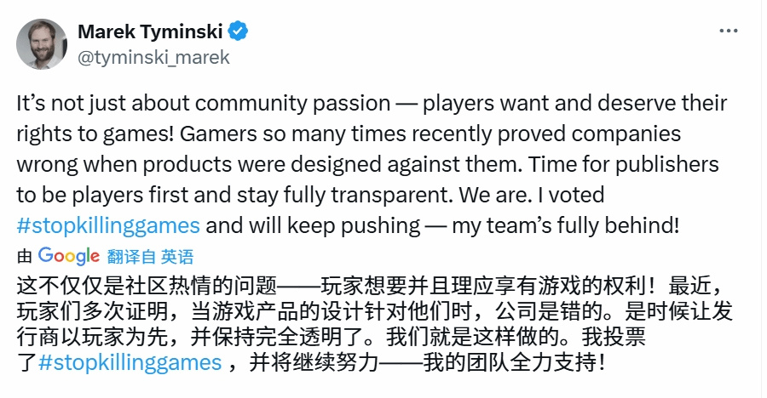Click the Marek Tyminski display name
The width and height of the screenshot is (767, 398).
pyautogui.click(x=150, y=32)
